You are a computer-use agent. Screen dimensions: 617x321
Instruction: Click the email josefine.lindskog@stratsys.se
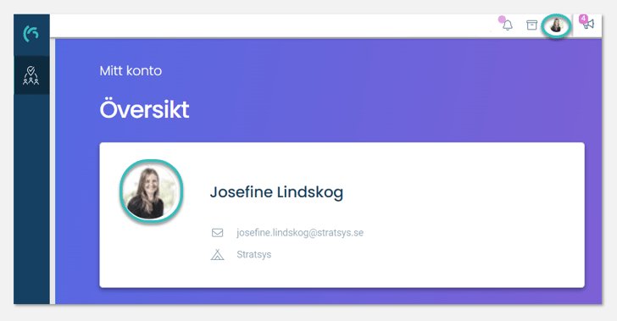(300, 232)
